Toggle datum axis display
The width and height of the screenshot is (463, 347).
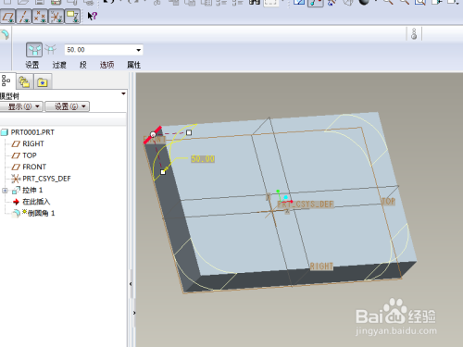click(x=24, y=17)
